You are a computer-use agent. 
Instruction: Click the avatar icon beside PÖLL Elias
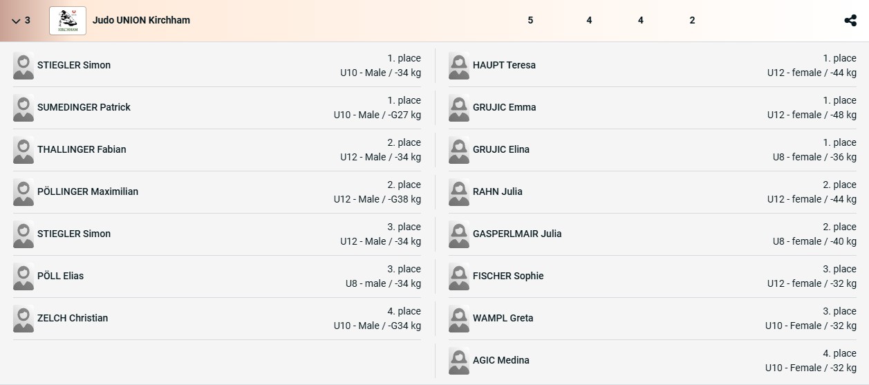(x=24, y=276)
